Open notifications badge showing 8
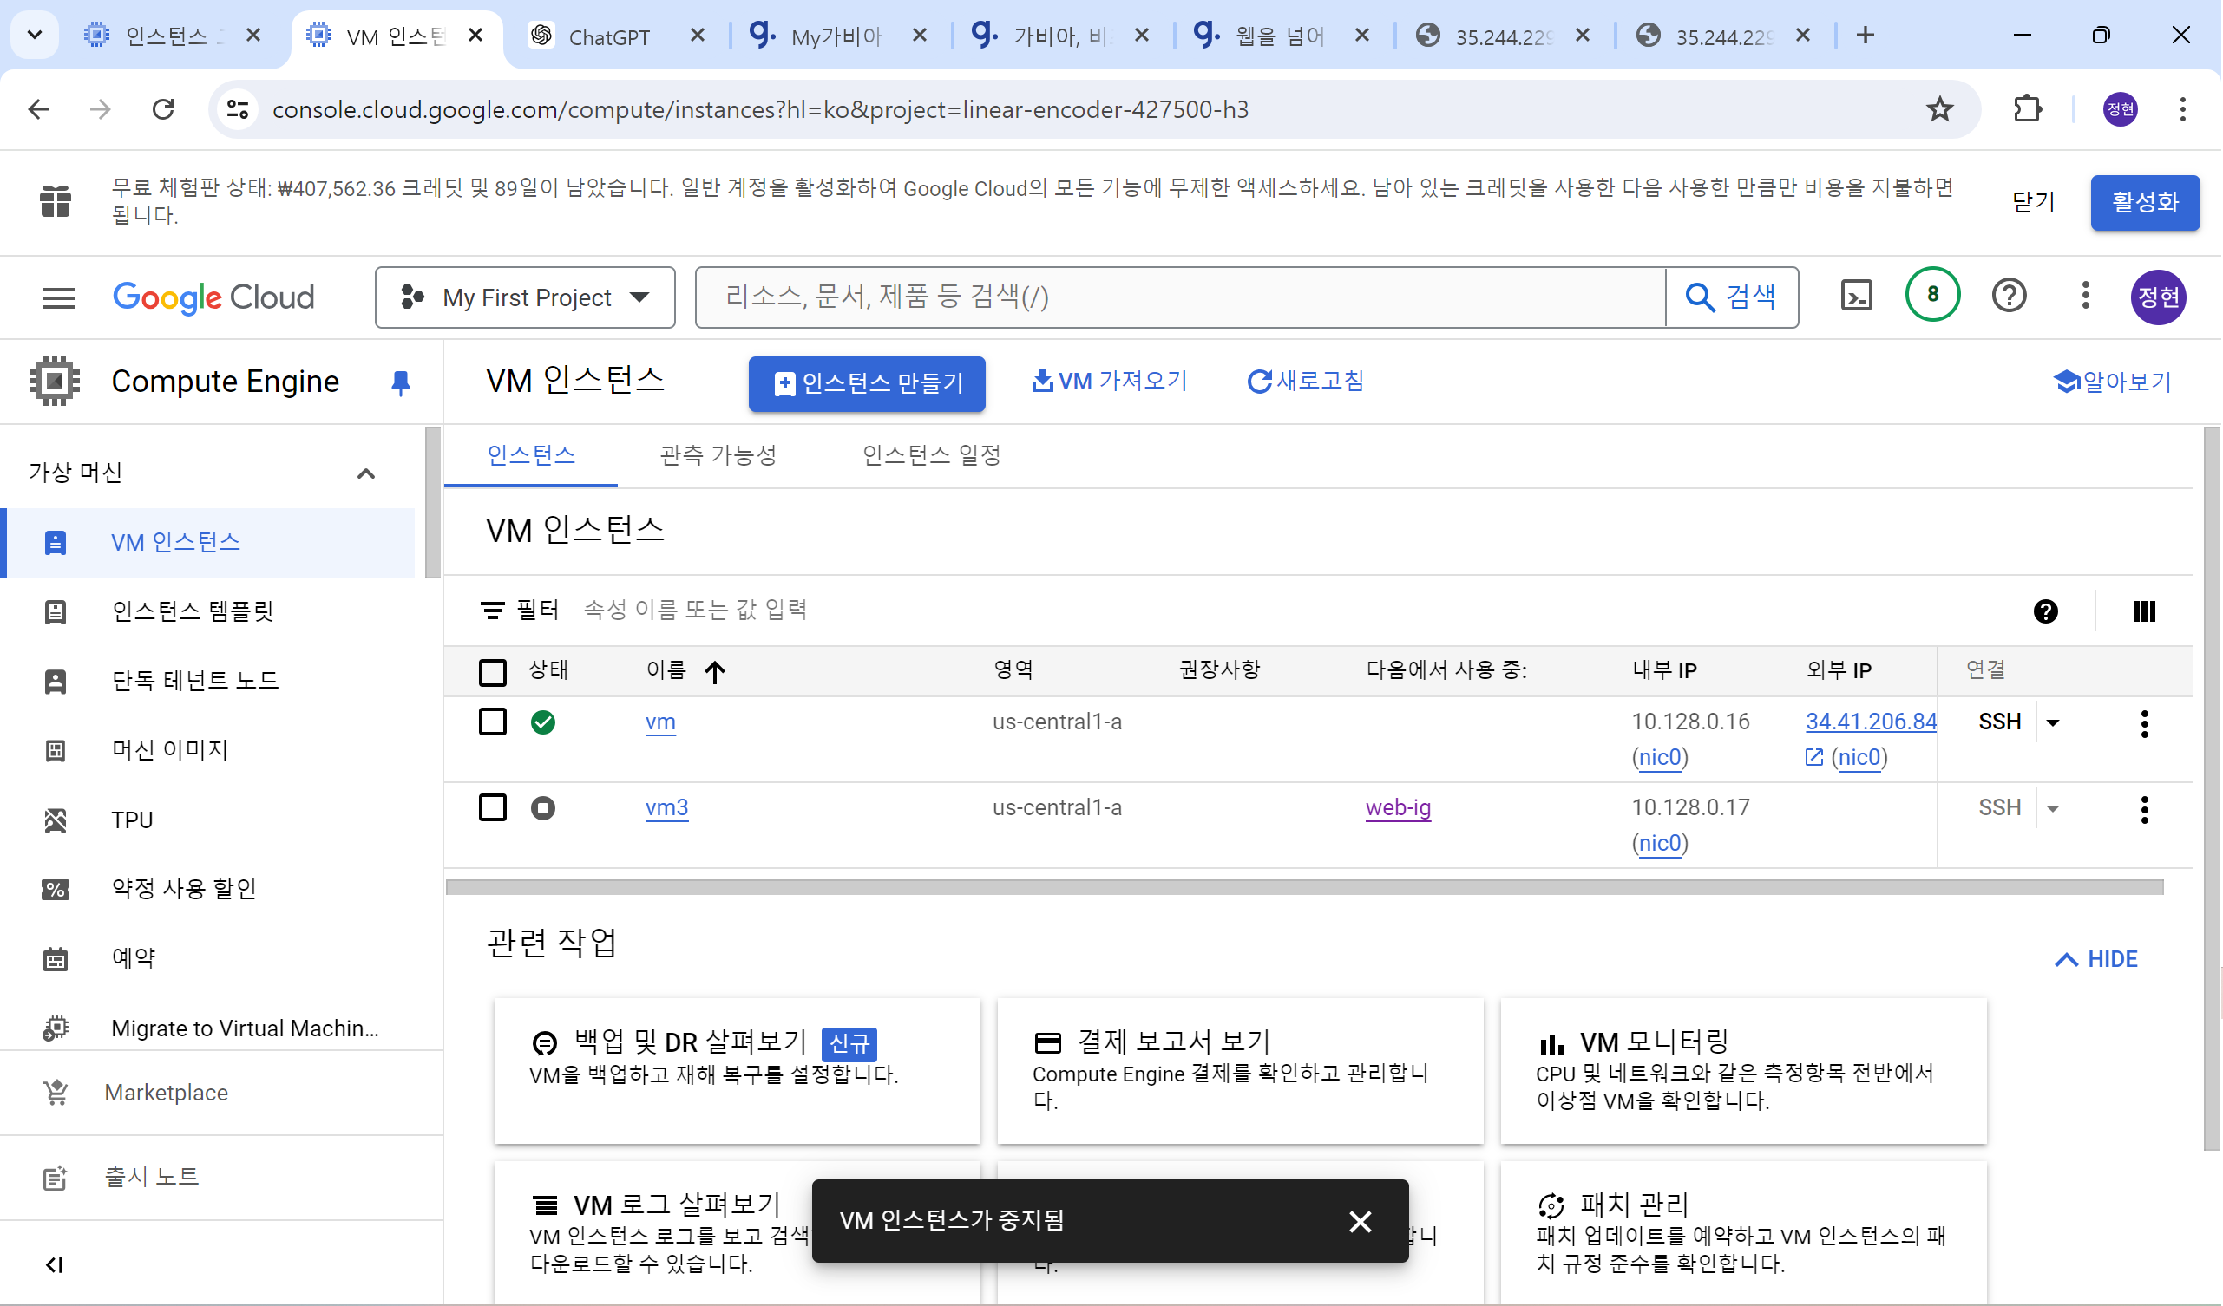This screenshot has width=2223, height=1306. pos(1931,295)
